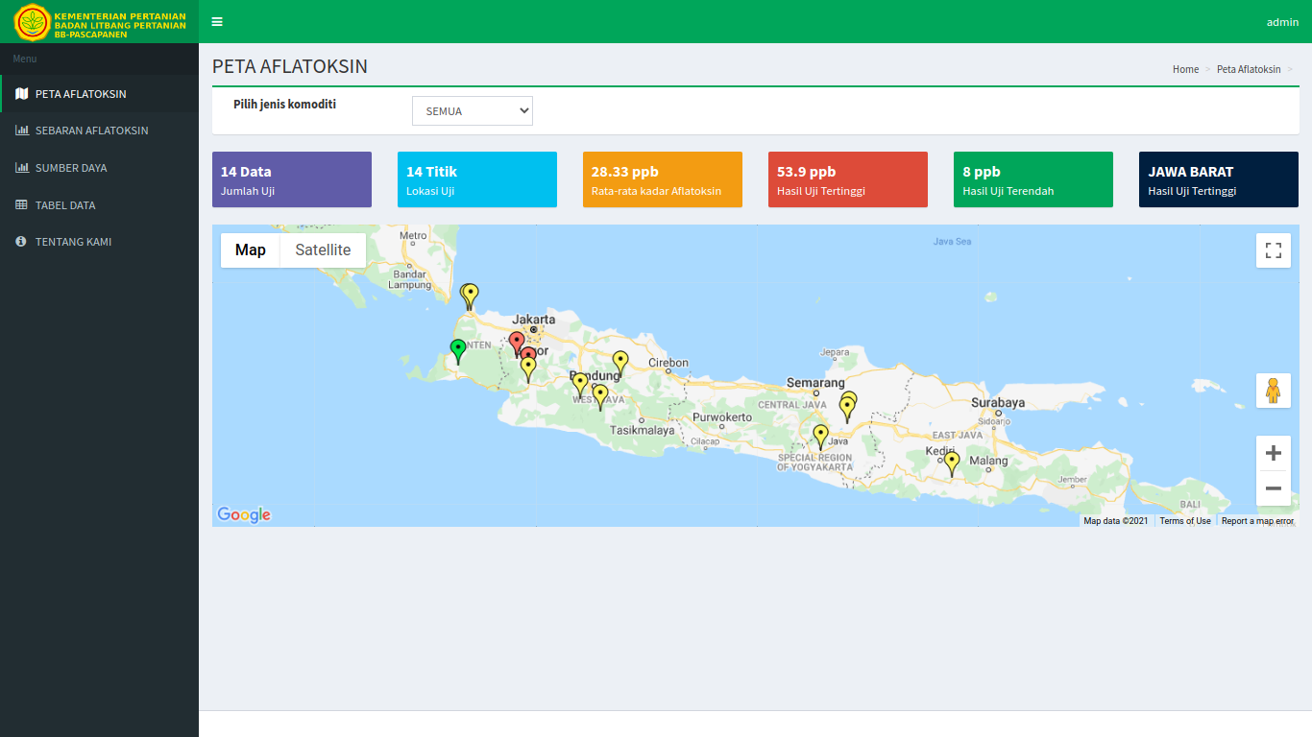Click the orange 28.33 ppb card

tap(663, 179)
